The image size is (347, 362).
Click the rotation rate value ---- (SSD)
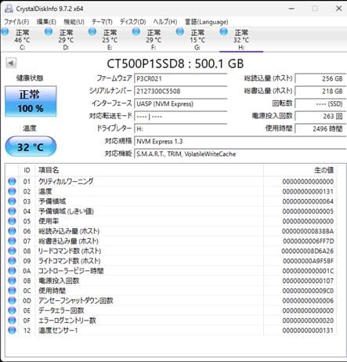coord(320,103)
